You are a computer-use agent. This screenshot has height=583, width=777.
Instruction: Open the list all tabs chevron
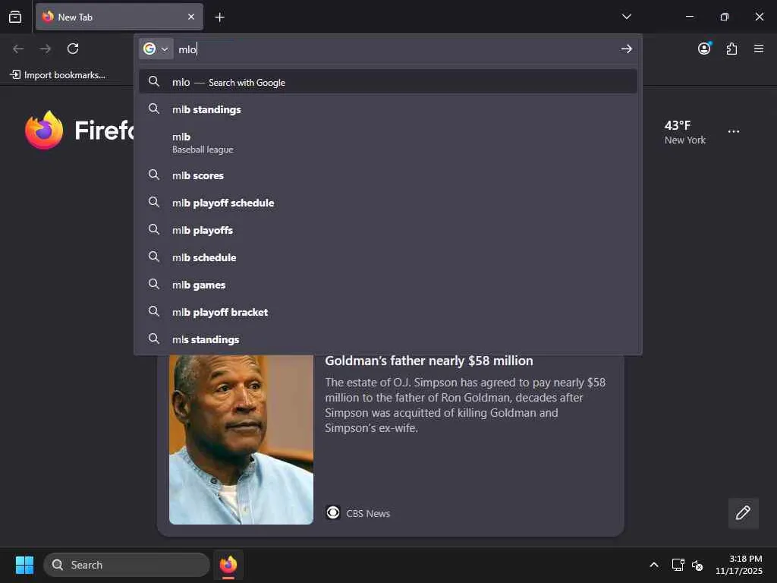(x=626, y=17)
